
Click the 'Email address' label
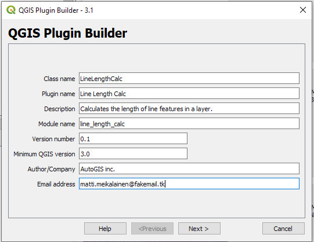point(56,184)
